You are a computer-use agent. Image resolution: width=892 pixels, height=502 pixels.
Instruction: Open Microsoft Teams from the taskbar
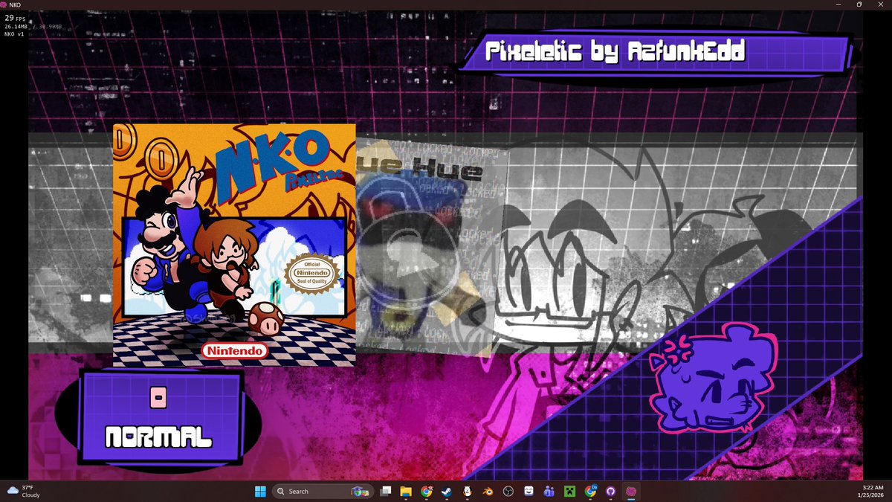[549, 492]
